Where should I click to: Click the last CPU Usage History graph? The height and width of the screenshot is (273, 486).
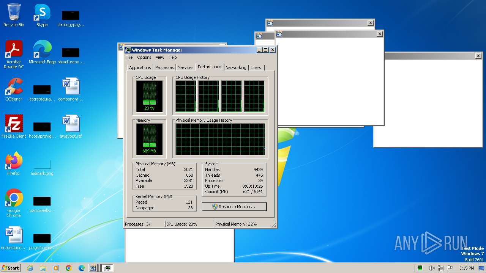pyautogui.click(x=254, y=96)
